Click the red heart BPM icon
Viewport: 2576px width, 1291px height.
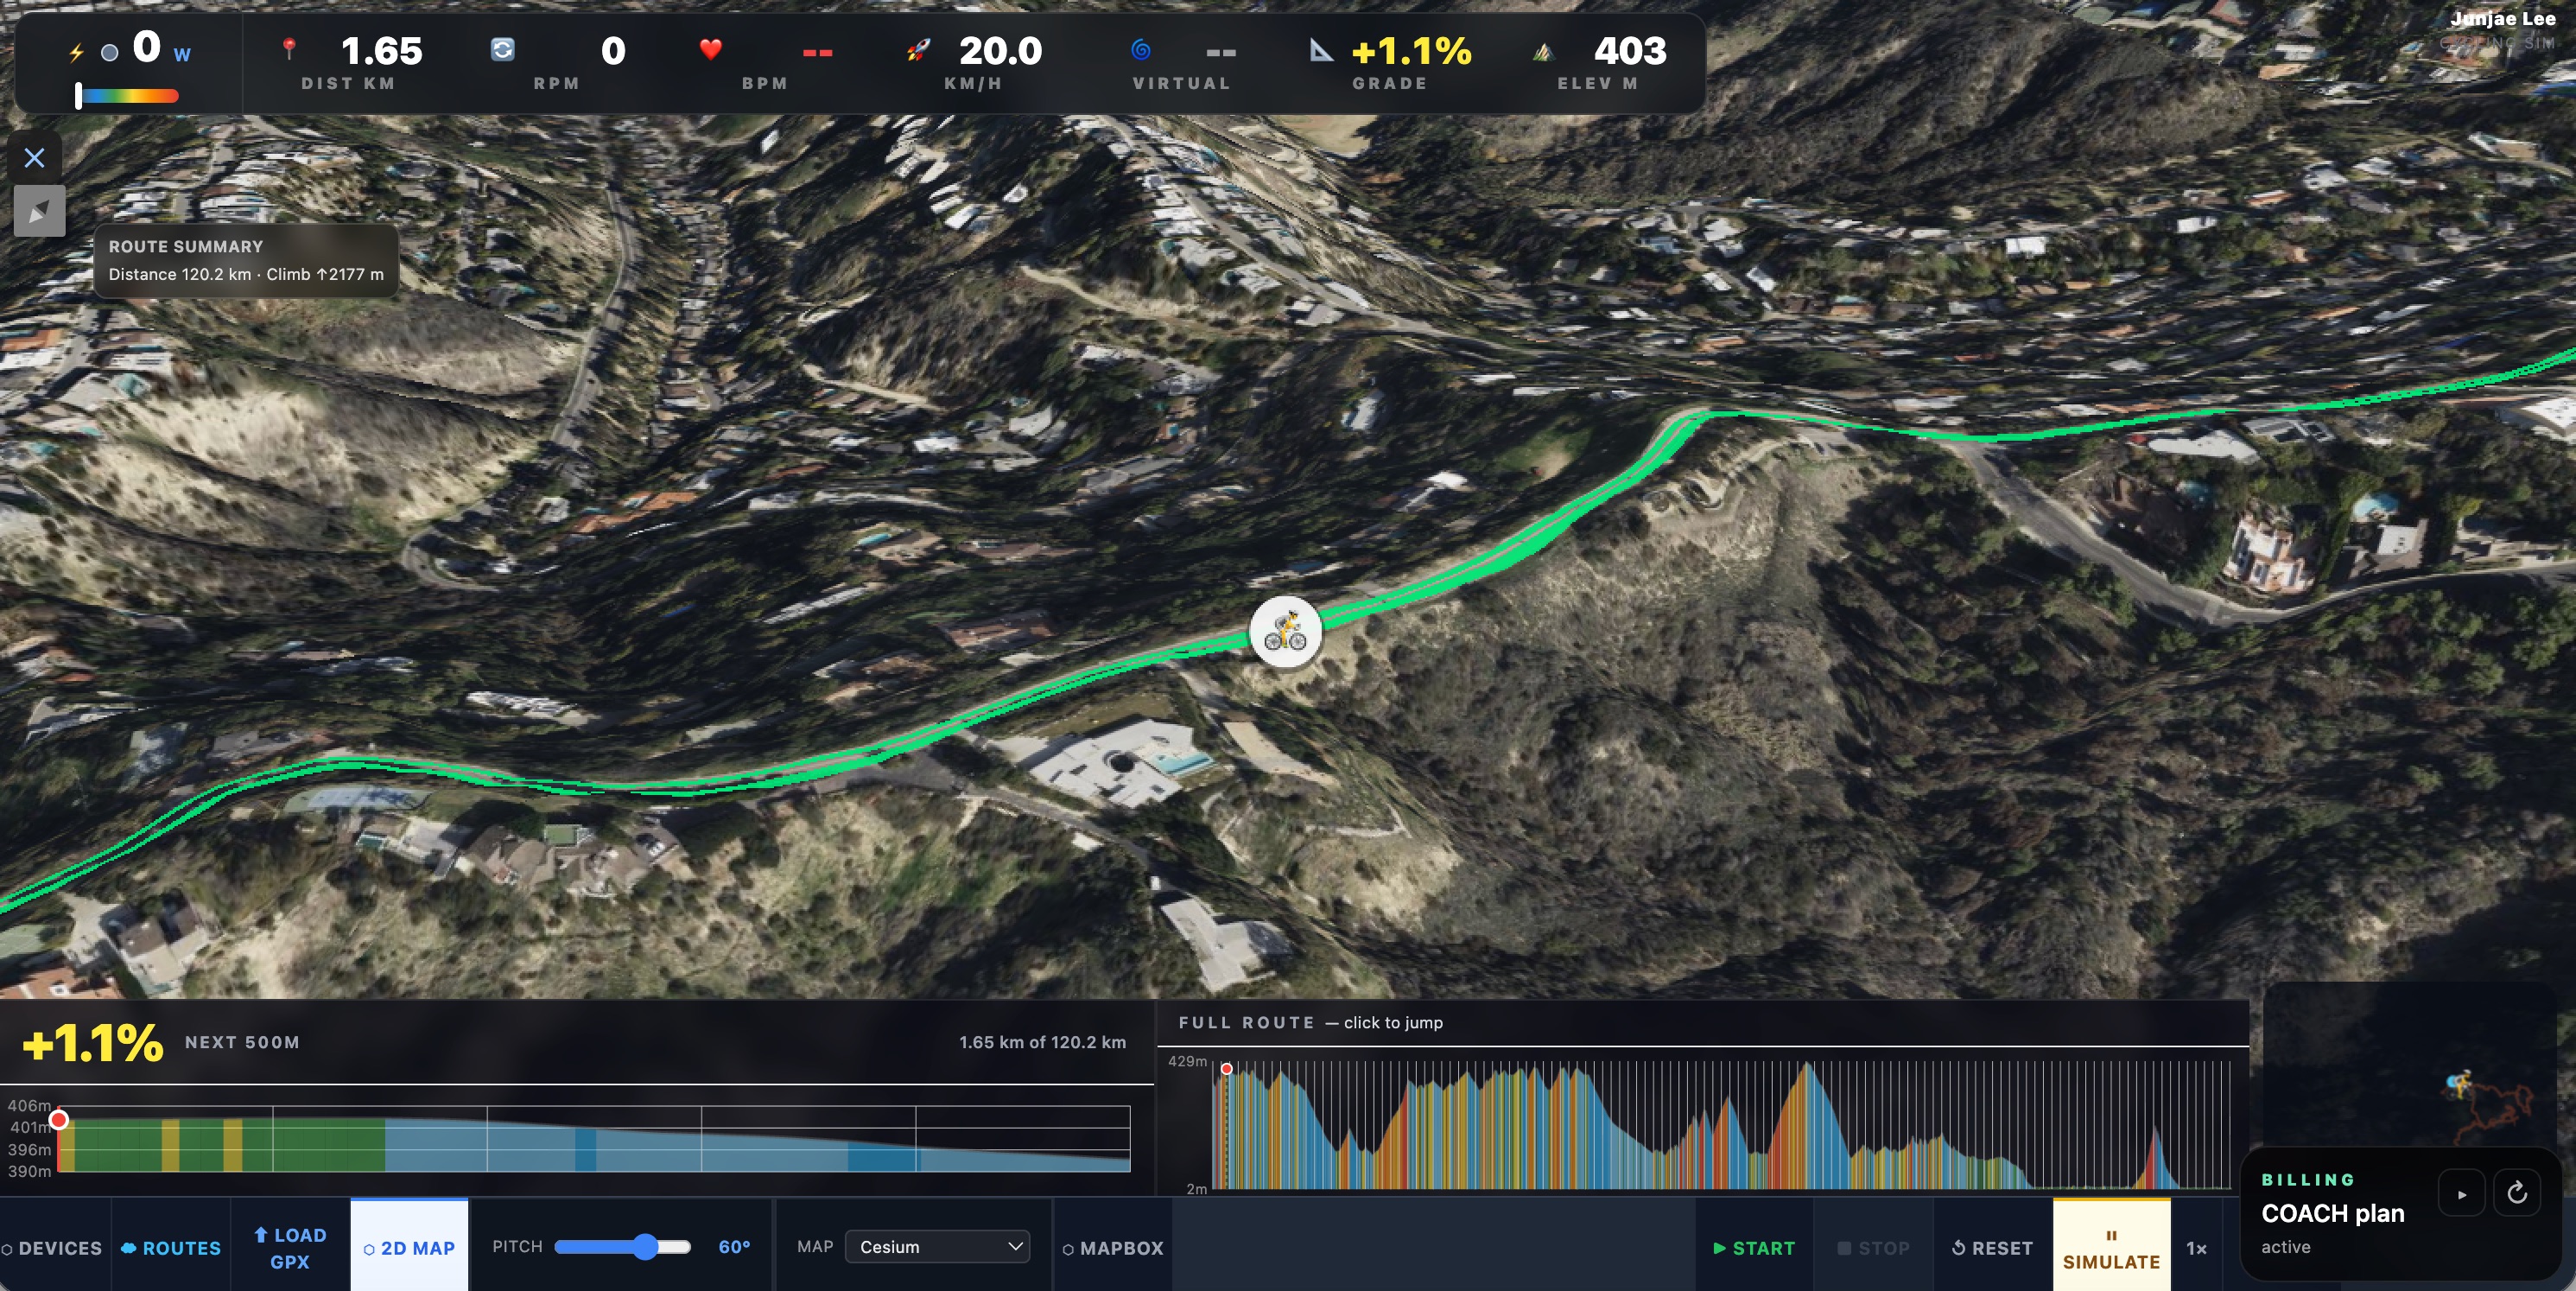click(x=710, y=49)
